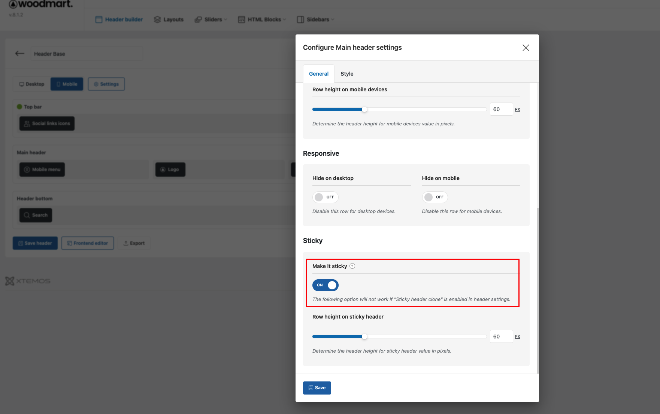Screen dimensions: 660x414
Task: Click the sticky header height value field
Action: pos(501,337)
